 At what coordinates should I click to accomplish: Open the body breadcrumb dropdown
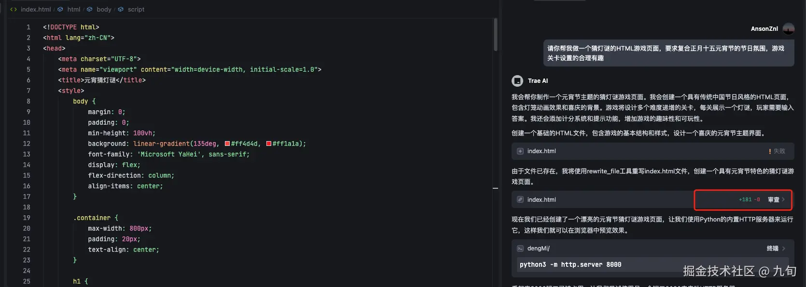[x=104, y=9]
